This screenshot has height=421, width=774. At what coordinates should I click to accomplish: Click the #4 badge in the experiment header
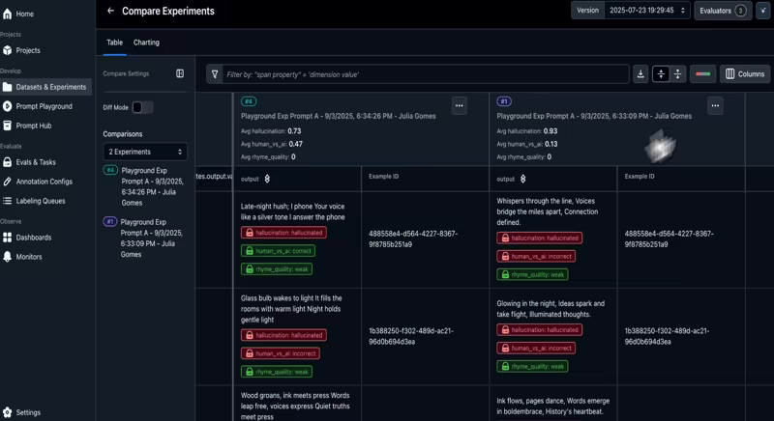[x=249, y=101]
